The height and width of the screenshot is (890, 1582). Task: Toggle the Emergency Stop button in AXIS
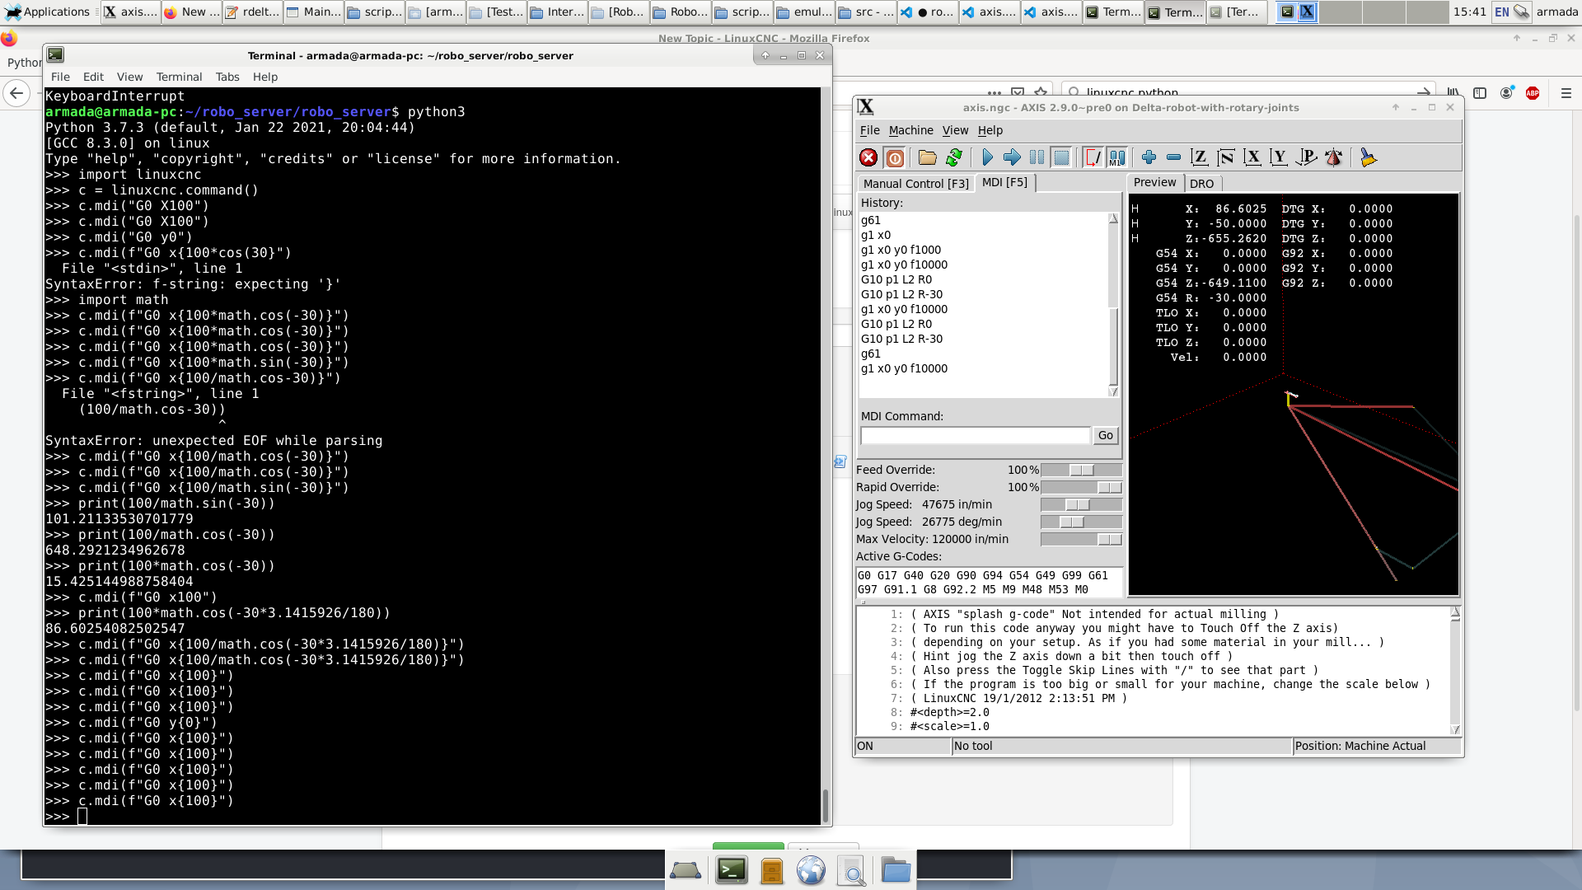tap(868, 157)
